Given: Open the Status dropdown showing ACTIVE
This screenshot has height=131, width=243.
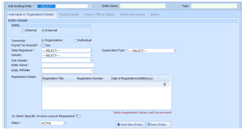Looking at the screenshot, I should tap(65, 123).
